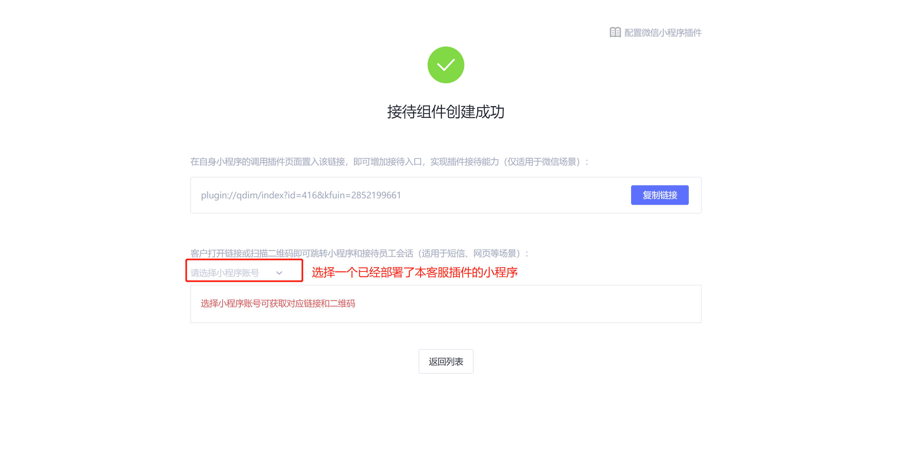Image resolution: width=911 pixels, height=459 pixels.
Task: Click the 接待组件创建成功 heading
Action: click(x=445, y=112)
